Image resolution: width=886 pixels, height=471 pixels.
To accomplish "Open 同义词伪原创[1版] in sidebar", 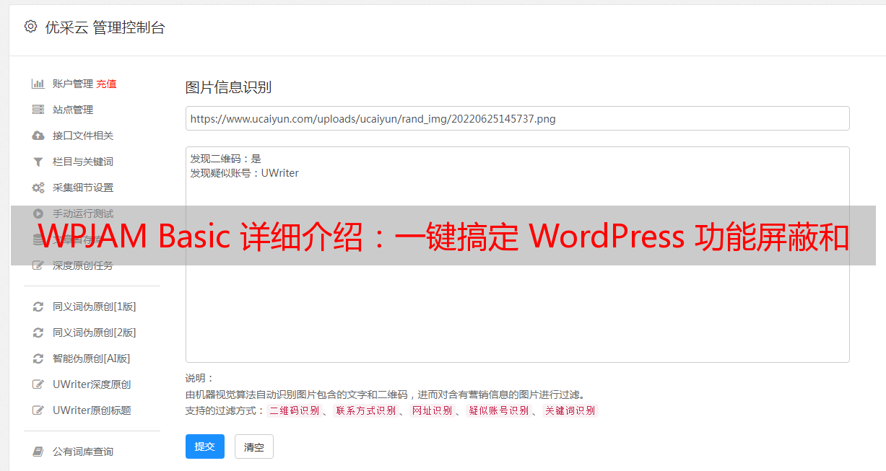I will click(x=95, y=307).
